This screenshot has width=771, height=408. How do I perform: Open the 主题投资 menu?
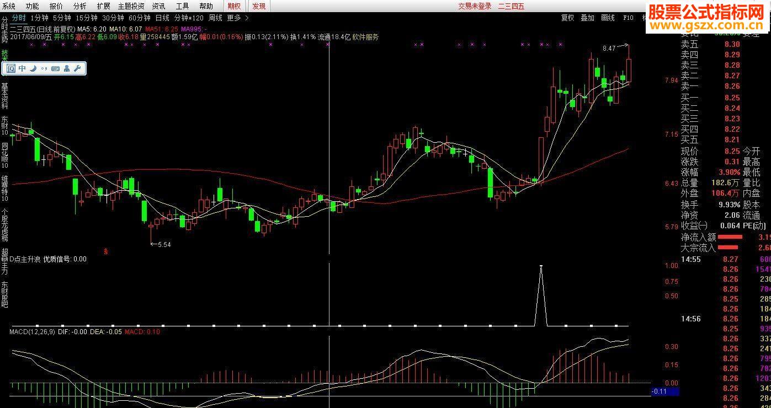tap(131, 6)
